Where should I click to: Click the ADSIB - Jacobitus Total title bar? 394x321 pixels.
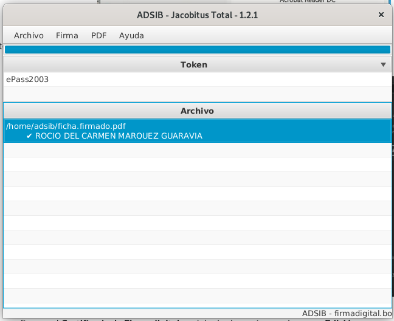pos(197,15)
